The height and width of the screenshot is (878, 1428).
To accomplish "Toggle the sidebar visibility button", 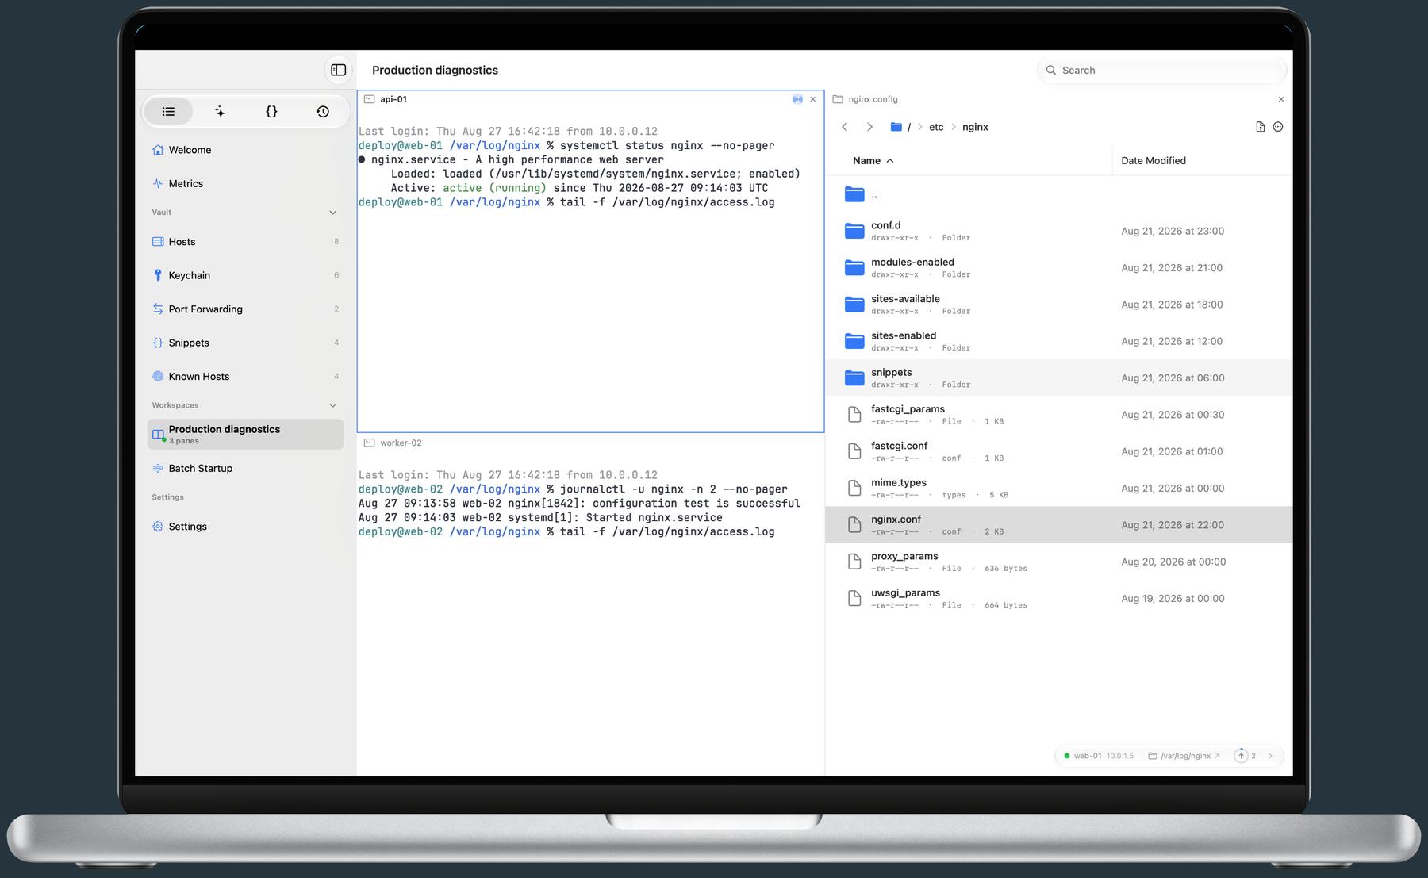I will point(339,70).
